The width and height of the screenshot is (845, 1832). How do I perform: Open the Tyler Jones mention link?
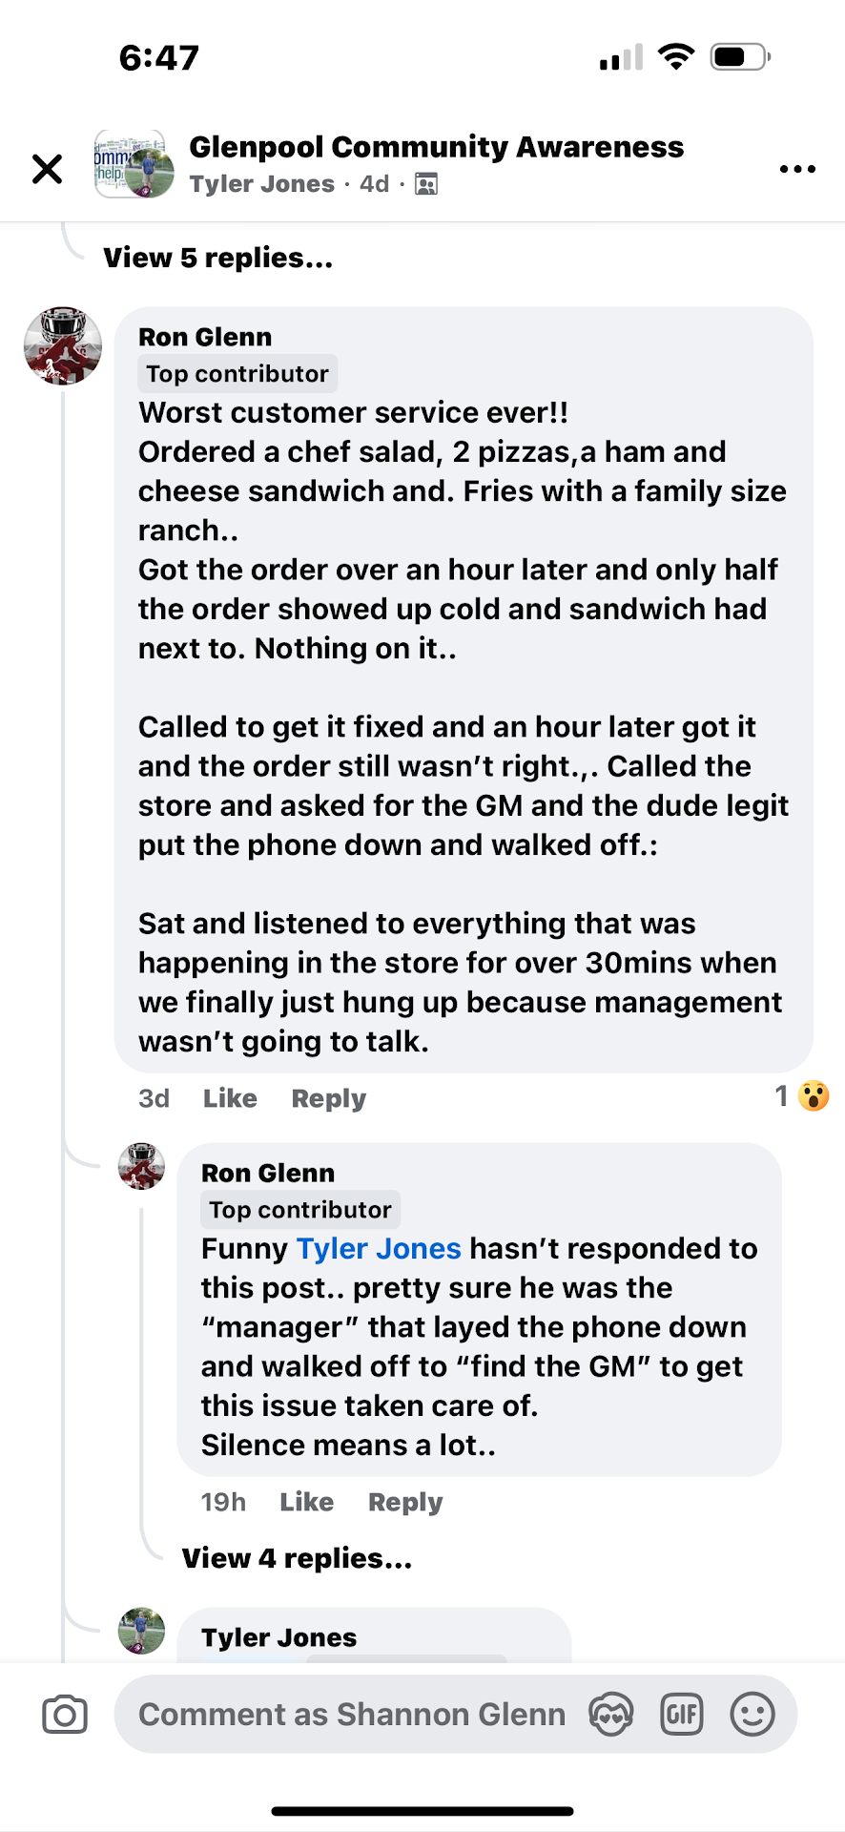tap(379, 1248)
